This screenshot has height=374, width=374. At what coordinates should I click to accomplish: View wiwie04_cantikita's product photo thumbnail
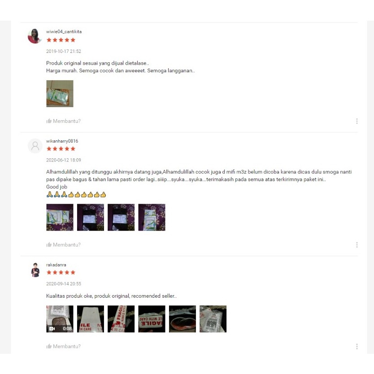click(x=60, y=93)
